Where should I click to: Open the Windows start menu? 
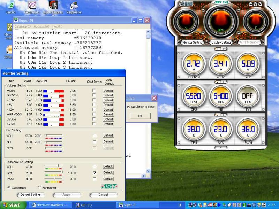12,205
